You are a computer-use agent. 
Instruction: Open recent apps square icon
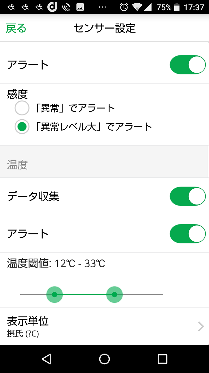162,359
